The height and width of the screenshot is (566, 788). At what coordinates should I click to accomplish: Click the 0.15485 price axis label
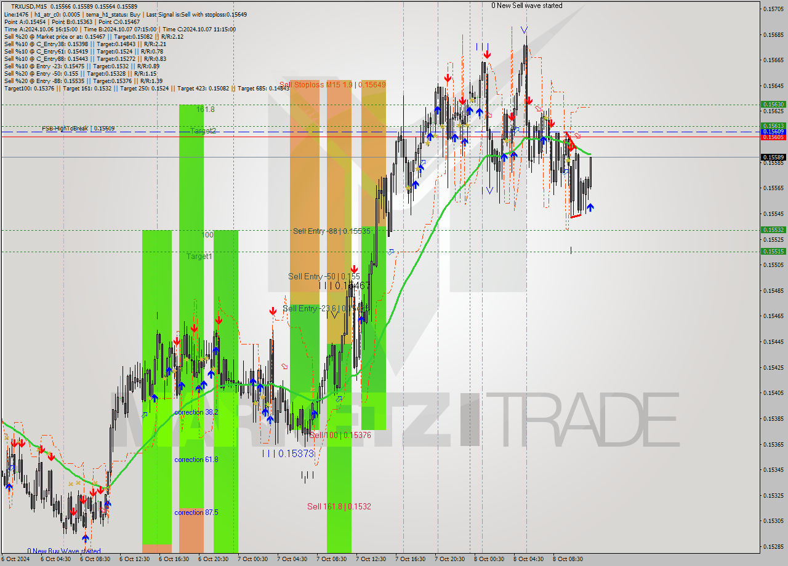point(773,290)
